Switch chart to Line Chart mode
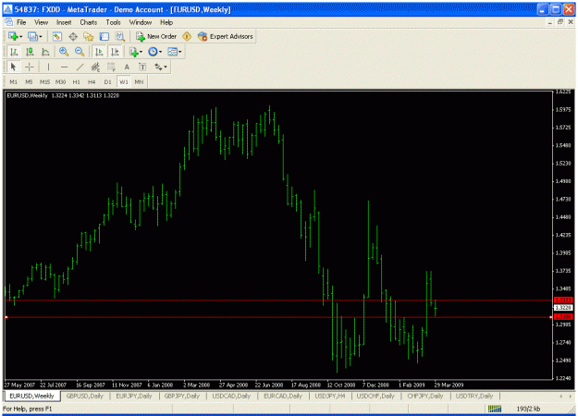 pyautogui.click(x=45, y=52)
